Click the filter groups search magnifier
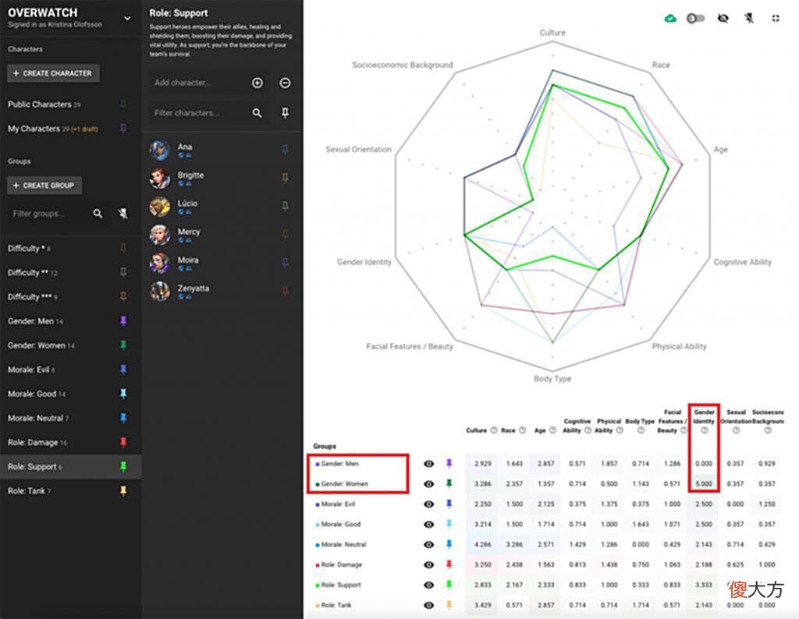This screenshot has height=619, width=799. click(98, 214)
